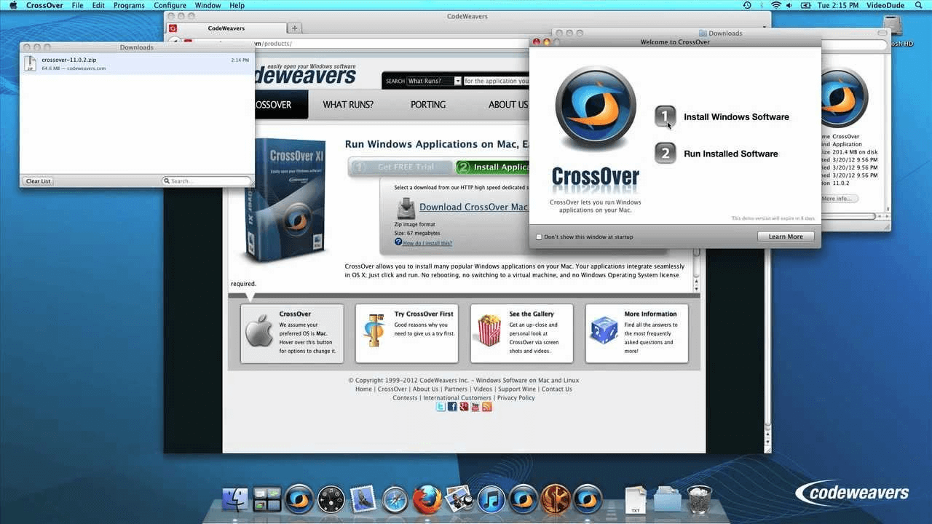Open Dashboard from the dock
Image resolution: width=932 pixels, height=524 pixels.
[331, 501]
